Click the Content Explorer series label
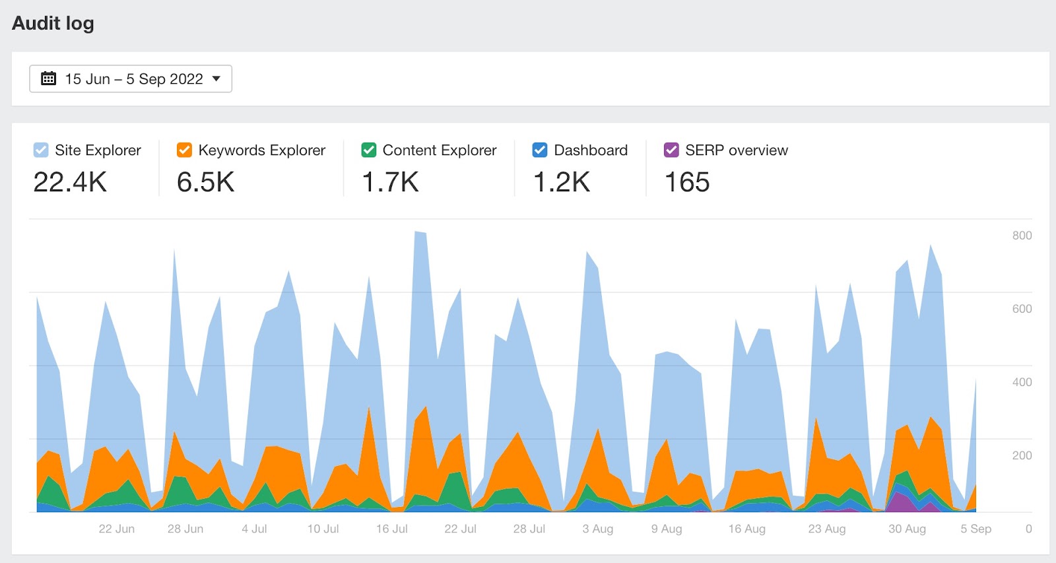The image size is (1056, 563). (440, 150)
